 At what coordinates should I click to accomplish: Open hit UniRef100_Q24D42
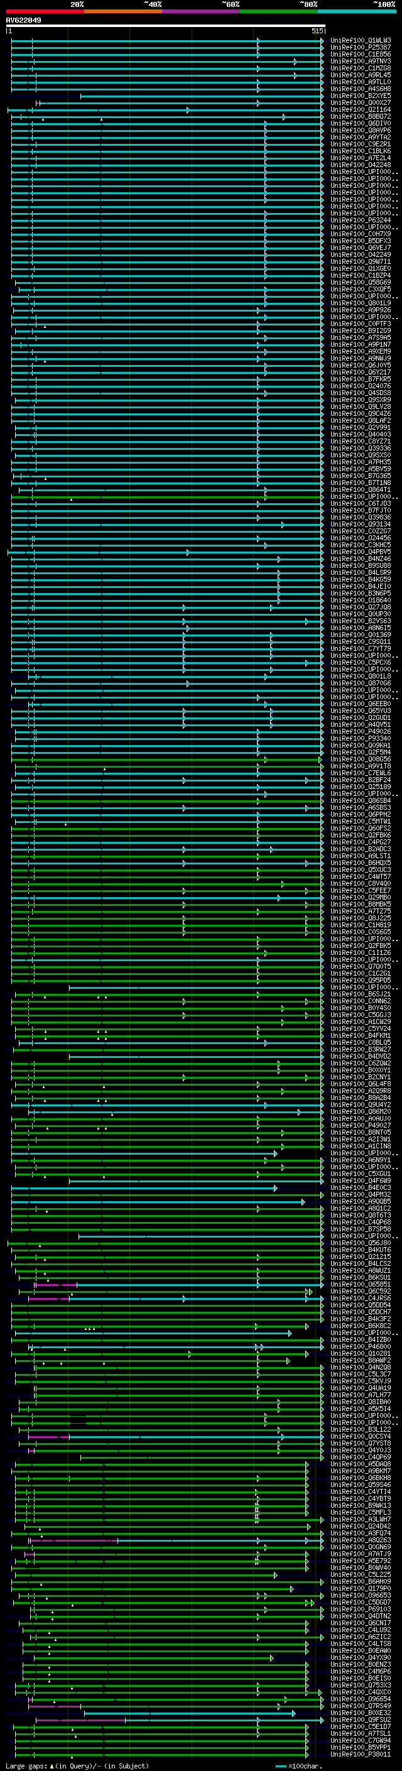pyautogui.click(x=361, y=1526)
